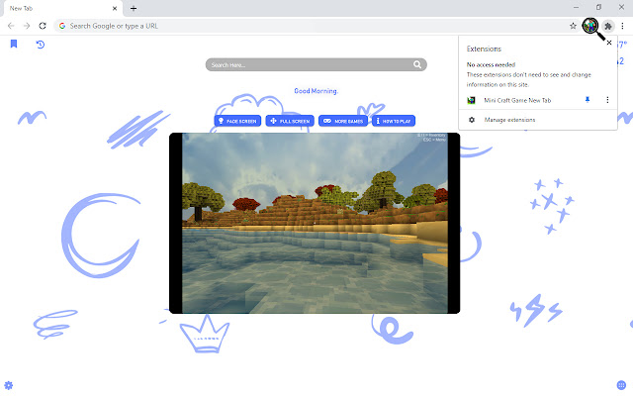The image size is (633, 396).
Task: Click the magnifier icon in the search bar
Action: click(417, 64)
